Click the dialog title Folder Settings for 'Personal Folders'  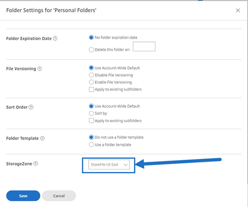point(51,10)
